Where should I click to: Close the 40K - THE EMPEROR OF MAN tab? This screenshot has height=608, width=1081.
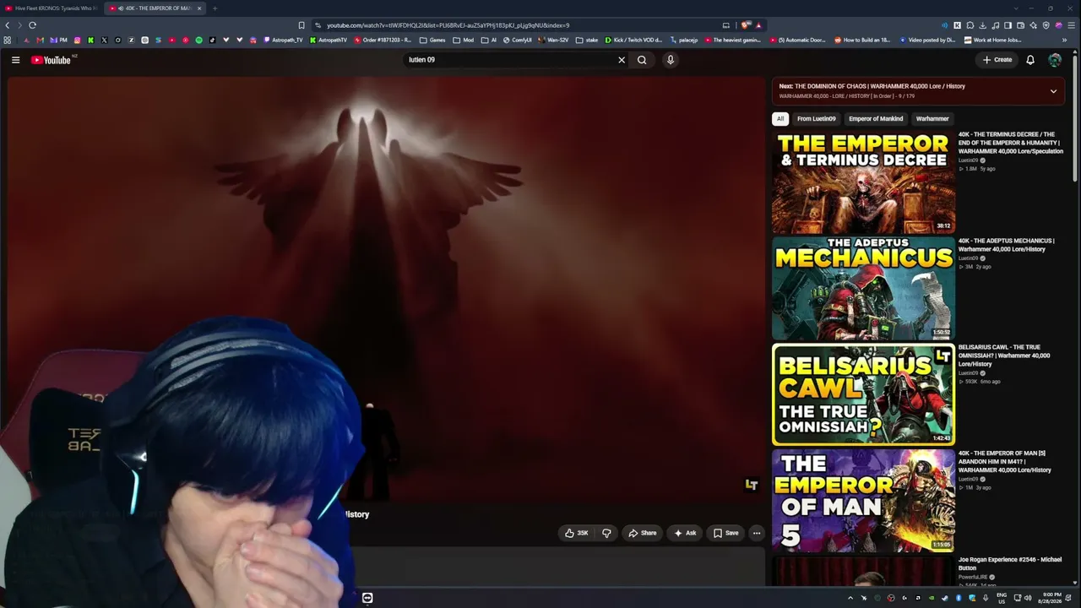pyautogui.click(x=199, y=8)
